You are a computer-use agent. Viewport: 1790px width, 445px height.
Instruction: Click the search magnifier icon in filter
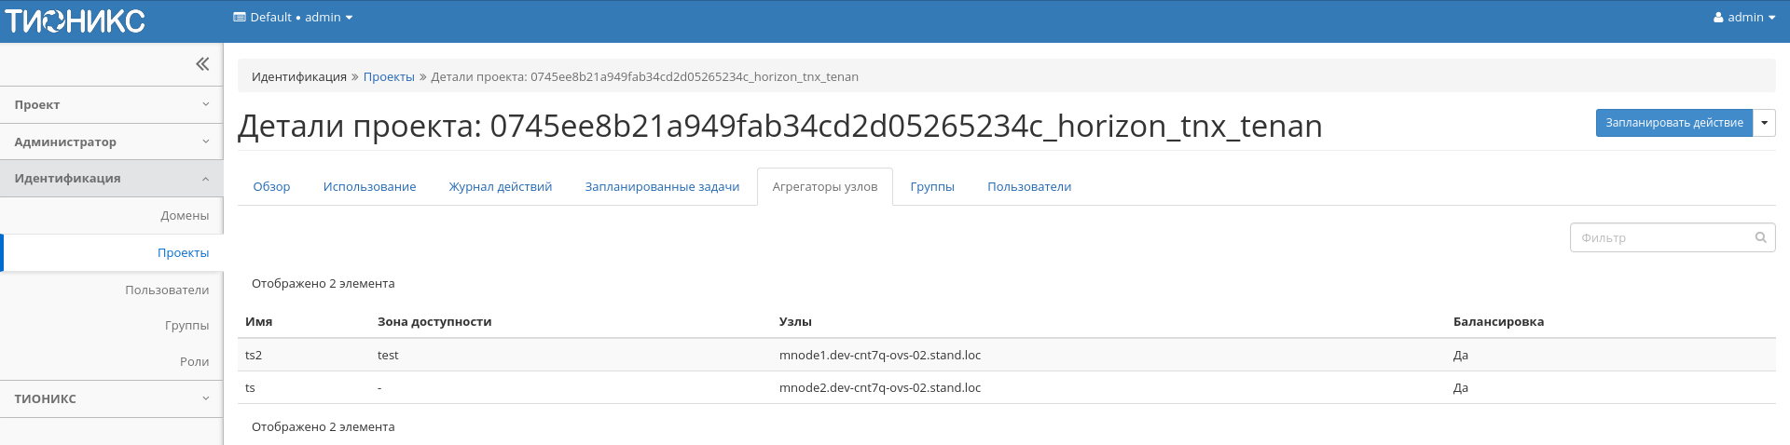coord(1760,237)
